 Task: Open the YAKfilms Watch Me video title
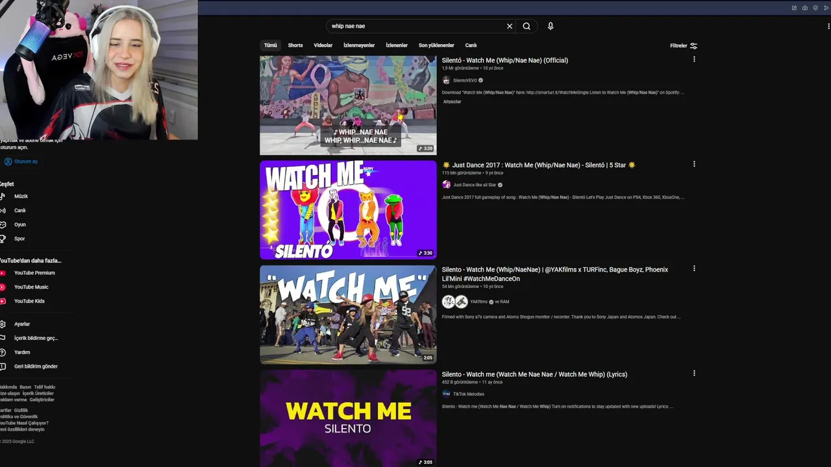(555, 274)
